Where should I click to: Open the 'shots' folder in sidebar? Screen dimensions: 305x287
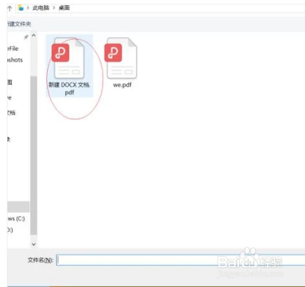pos(15,60)
